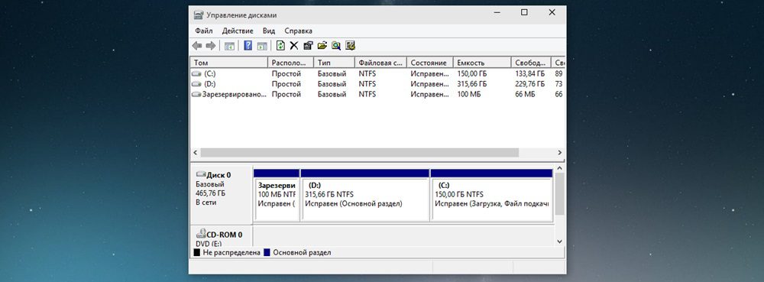Click the Back arrow in the toolbar
The image size is (764, 282).
197,46
